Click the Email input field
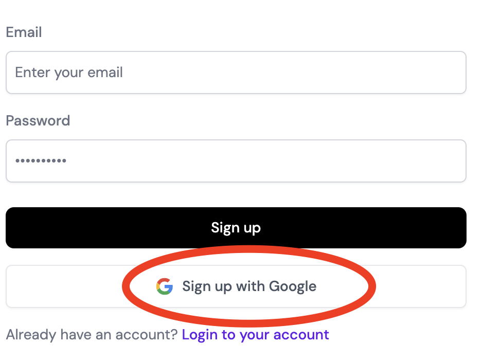 pyautogui.click(x=236, y=73)
